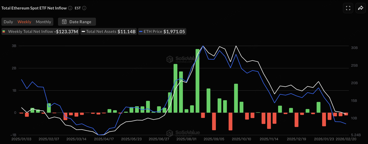The width and height of the screenshot is (368, 144).
Task: Click the 2025/10/10 x-axis date label
Action: (241, 139)
